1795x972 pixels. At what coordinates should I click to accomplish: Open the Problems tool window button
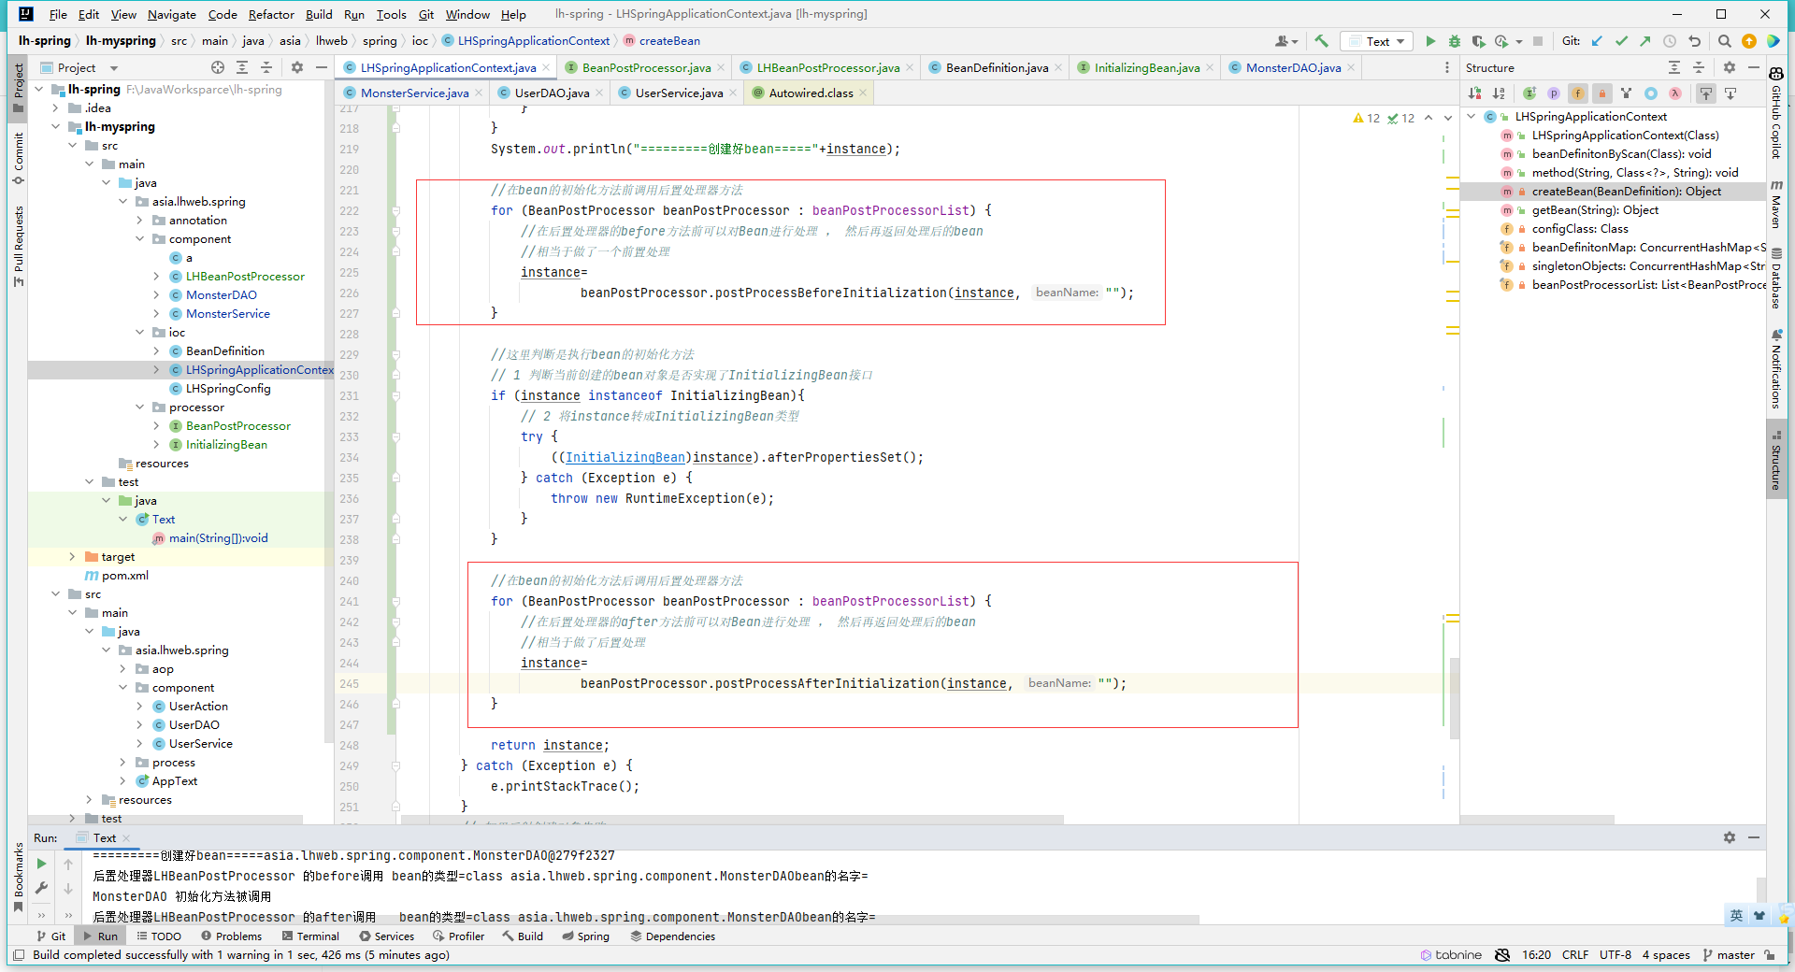[x=232, y=936]
